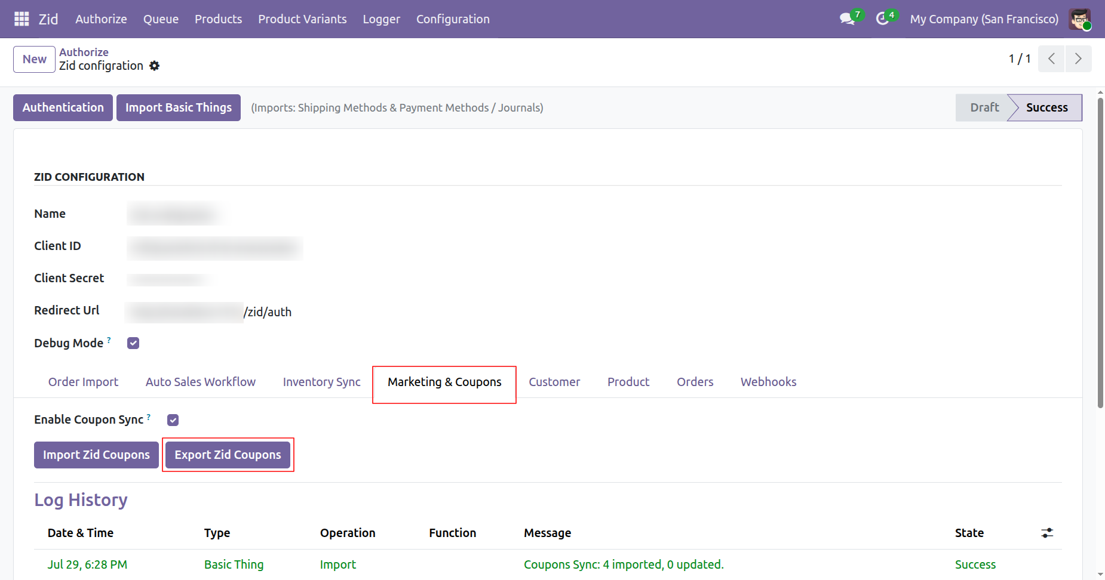Sort log by Type column header
Image resolution: width=1105 pixels, height=580 pixels.
[217, 533]
